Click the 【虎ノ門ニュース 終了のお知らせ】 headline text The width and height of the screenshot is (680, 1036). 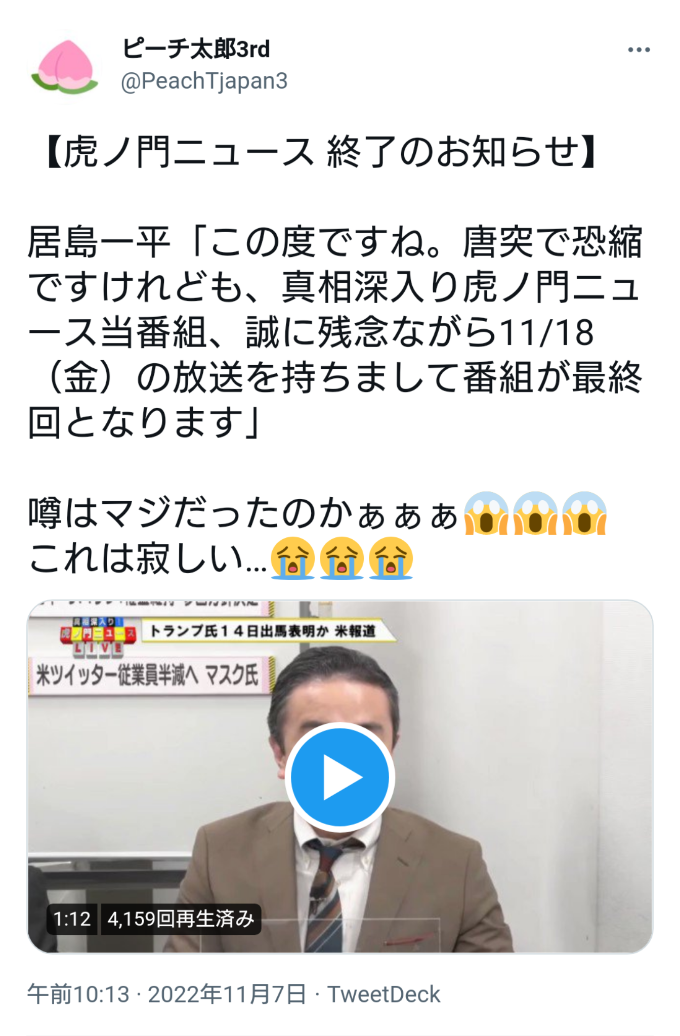point(322,152)
